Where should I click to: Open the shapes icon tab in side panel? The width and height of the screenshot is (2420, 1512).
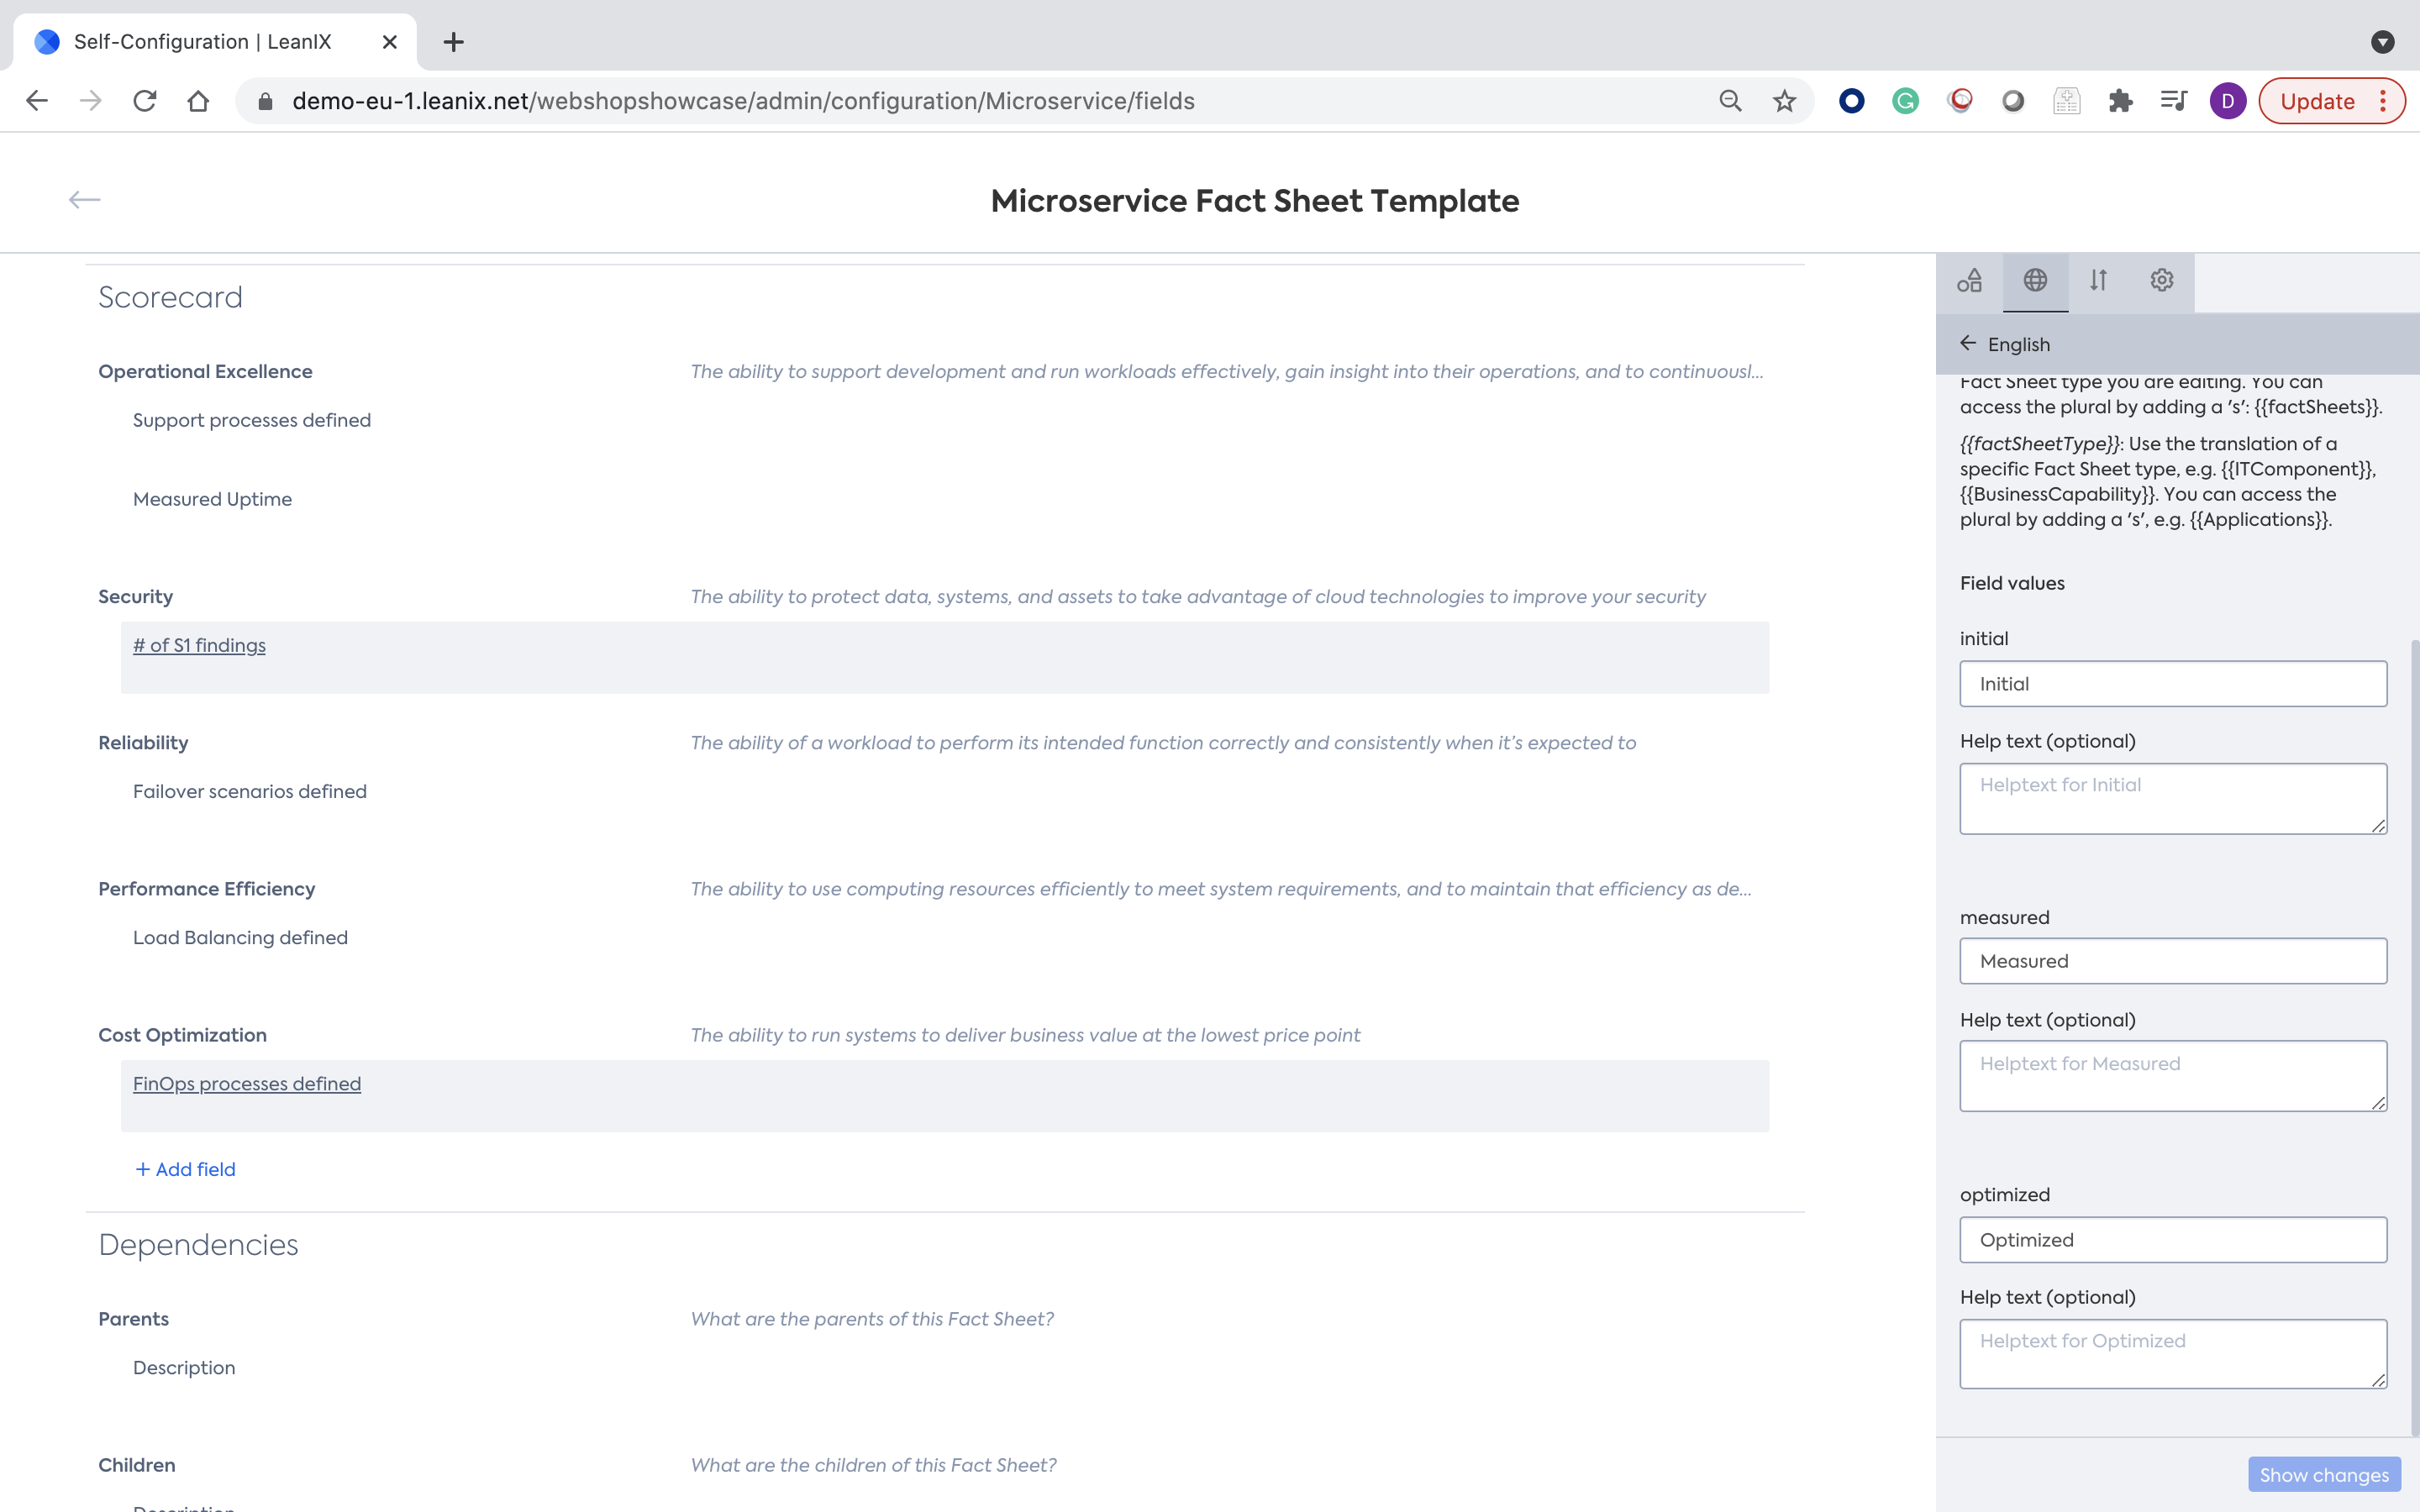click(x=1969, y=281)
